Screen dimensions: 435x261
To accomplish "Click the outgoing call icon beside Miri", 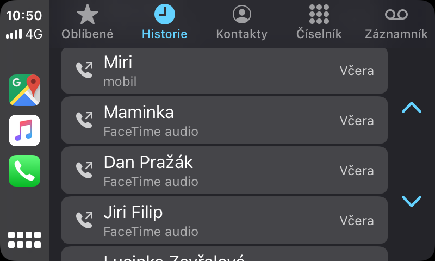I will (x=84, y=70).
